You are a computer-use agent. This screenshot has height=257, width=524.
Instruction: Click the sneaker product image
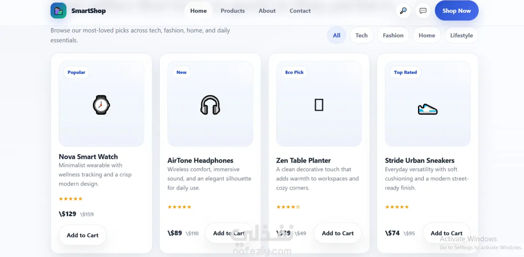click(x=428, y=109)
